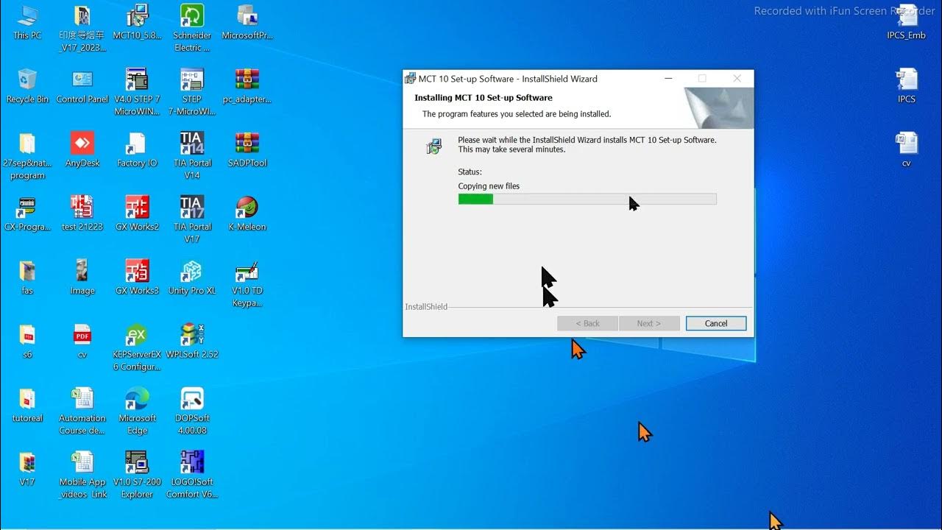Close the InstallShield Wizard window
Image resolution: width=942 pixels, height=530 pixels.
pos(737,79)
